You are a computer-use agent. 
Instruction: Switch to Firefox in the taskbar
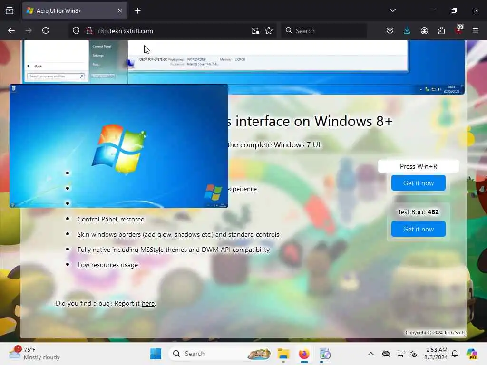tap(304, 354)
